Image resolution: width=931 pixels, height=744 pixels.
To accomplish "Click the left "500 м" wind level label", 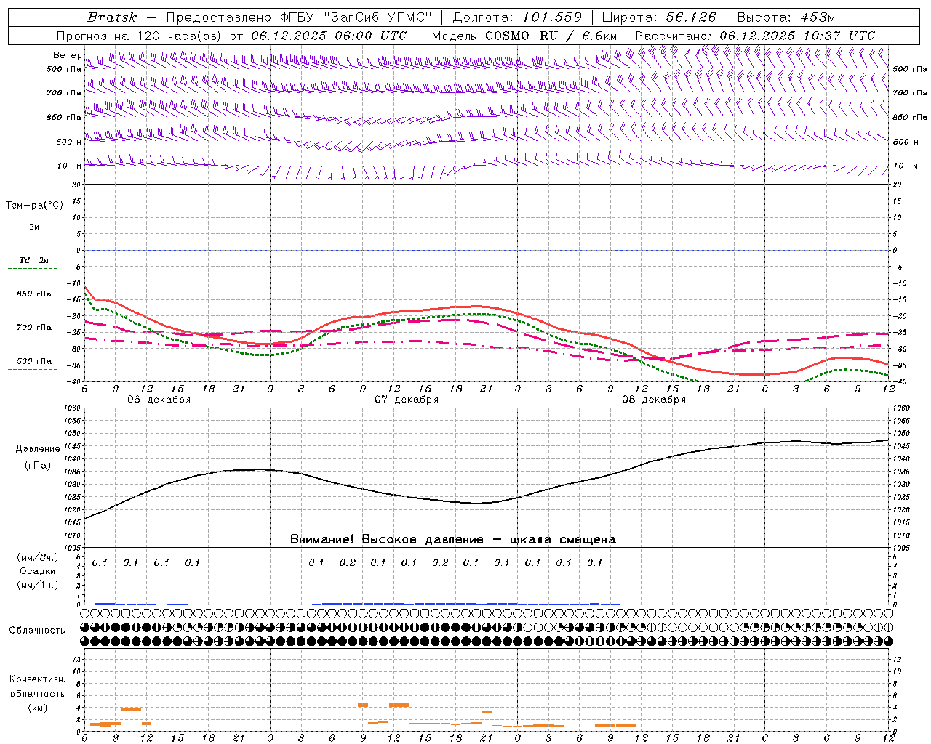I will (69, 142).
